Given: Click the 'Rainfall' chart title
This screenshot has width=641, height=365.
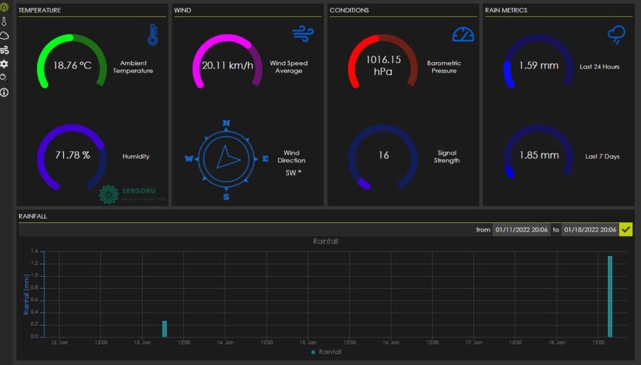Looking at the screenshot, I should pyautogui.click(x=326, y=241).
